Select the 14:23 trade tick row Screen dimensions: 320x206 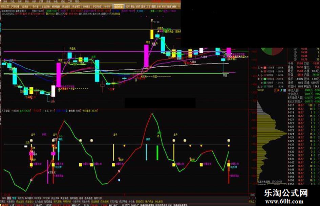304,130
